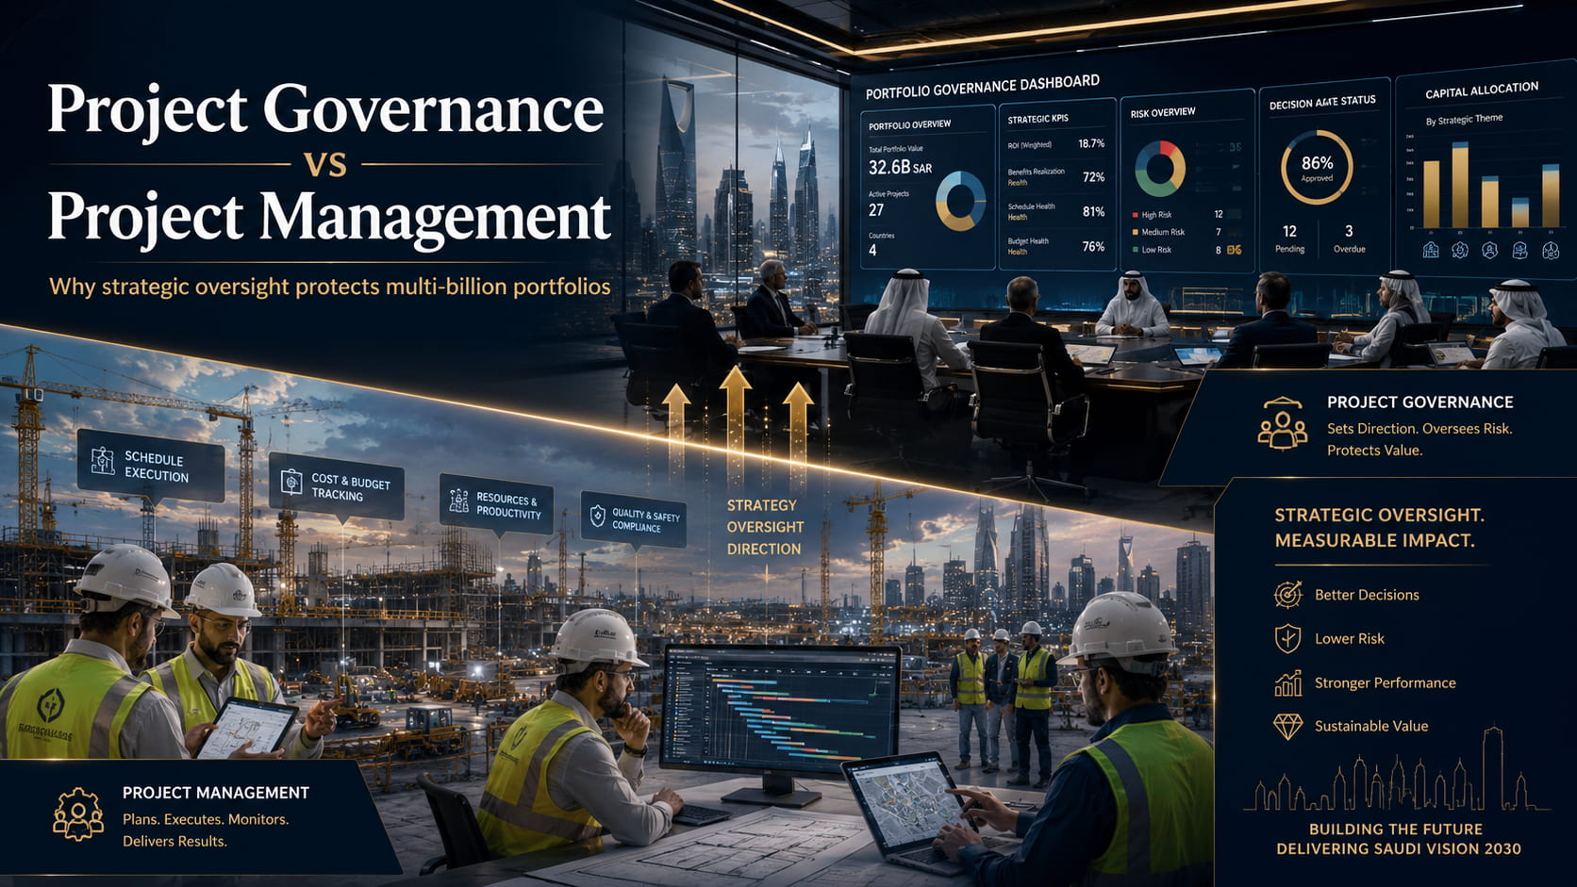Image resolution: width=1577 pixels, height=887 pixels.
Task: Click the yellow Medium Risk legend swatch
Action: [x=1135, y=232]
